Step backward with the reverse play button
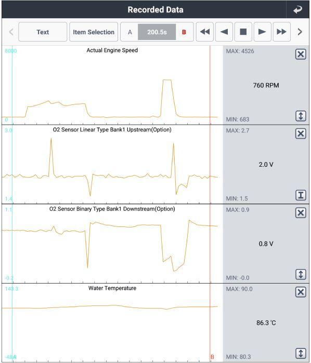 point(224,32)
